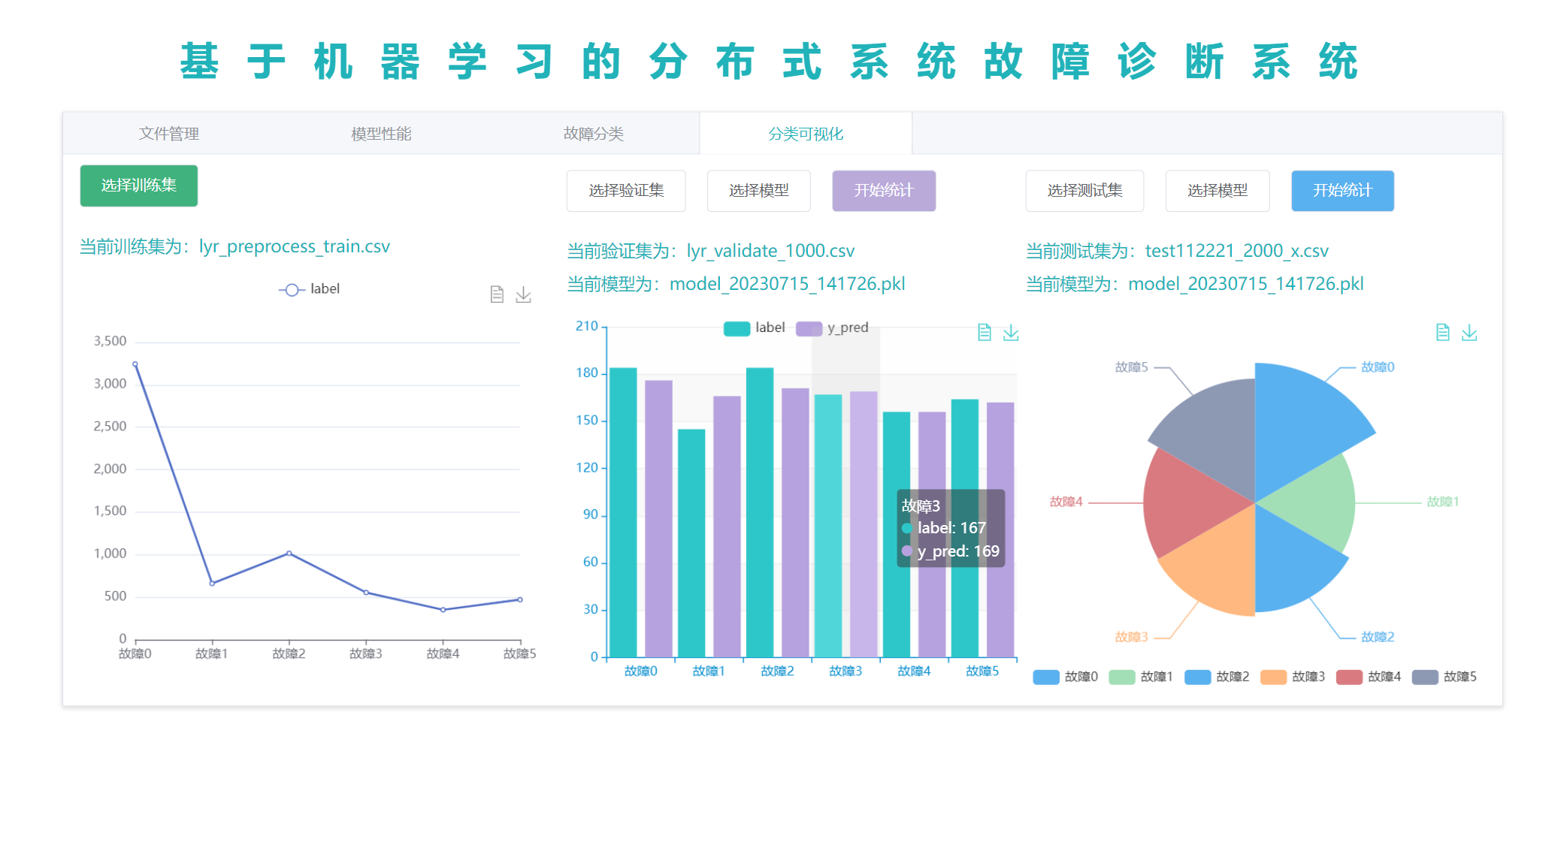The height and width of the screenshot is (845, 1564).
Task: Click purple y_pred bar for 故障1
Action: tap(727, 527)
